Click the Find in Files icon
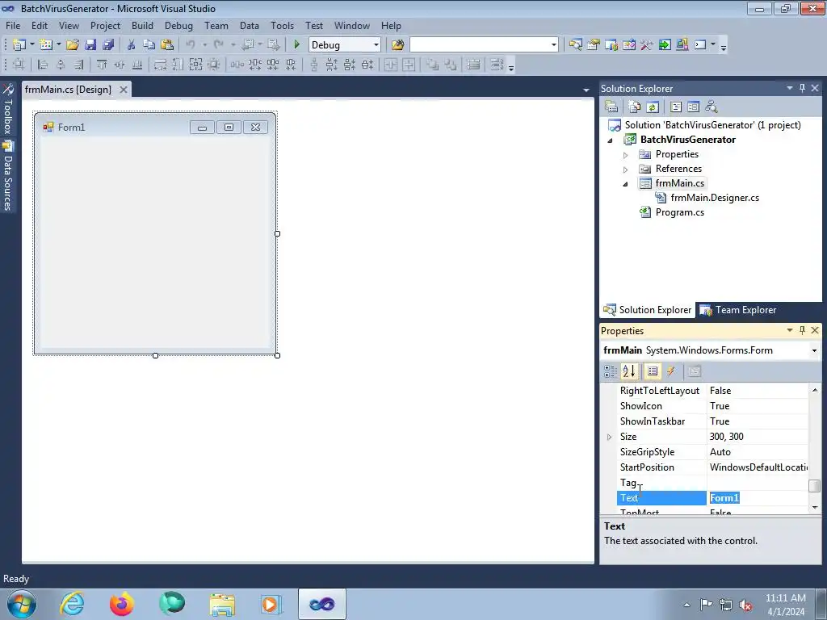The width and height of the screenshot is (827, 620). point(397,45)
